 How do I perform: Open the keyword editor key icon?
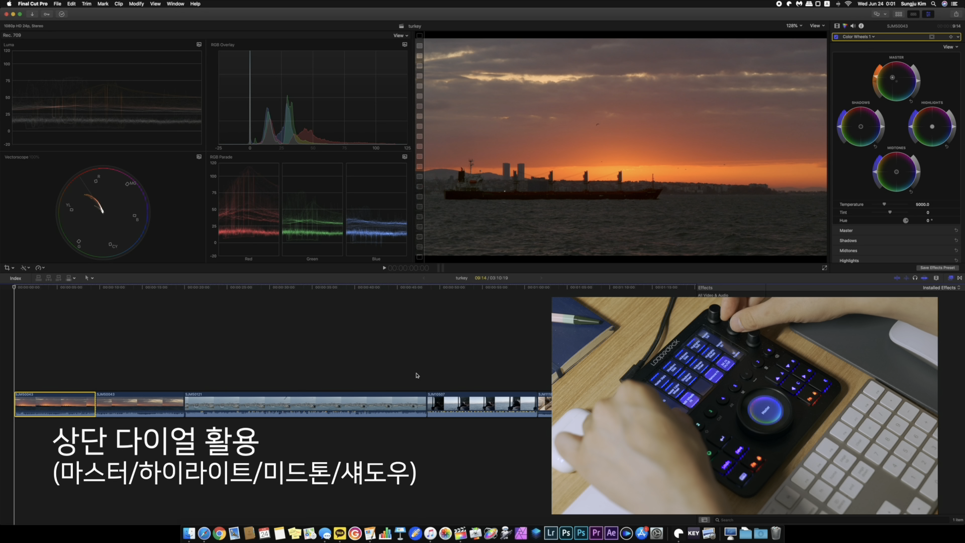click(x=47, y=14)
